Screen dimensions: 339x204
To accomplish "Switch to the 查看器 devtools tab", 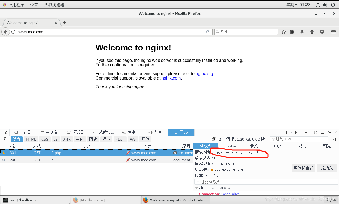I will pyautogui.click(x=23, y=132).
